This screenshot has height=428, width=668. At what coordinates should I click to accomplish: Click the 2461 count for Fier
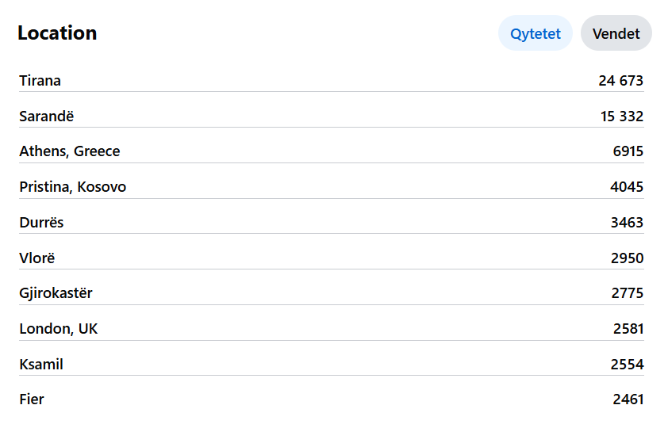click(628, 400)
